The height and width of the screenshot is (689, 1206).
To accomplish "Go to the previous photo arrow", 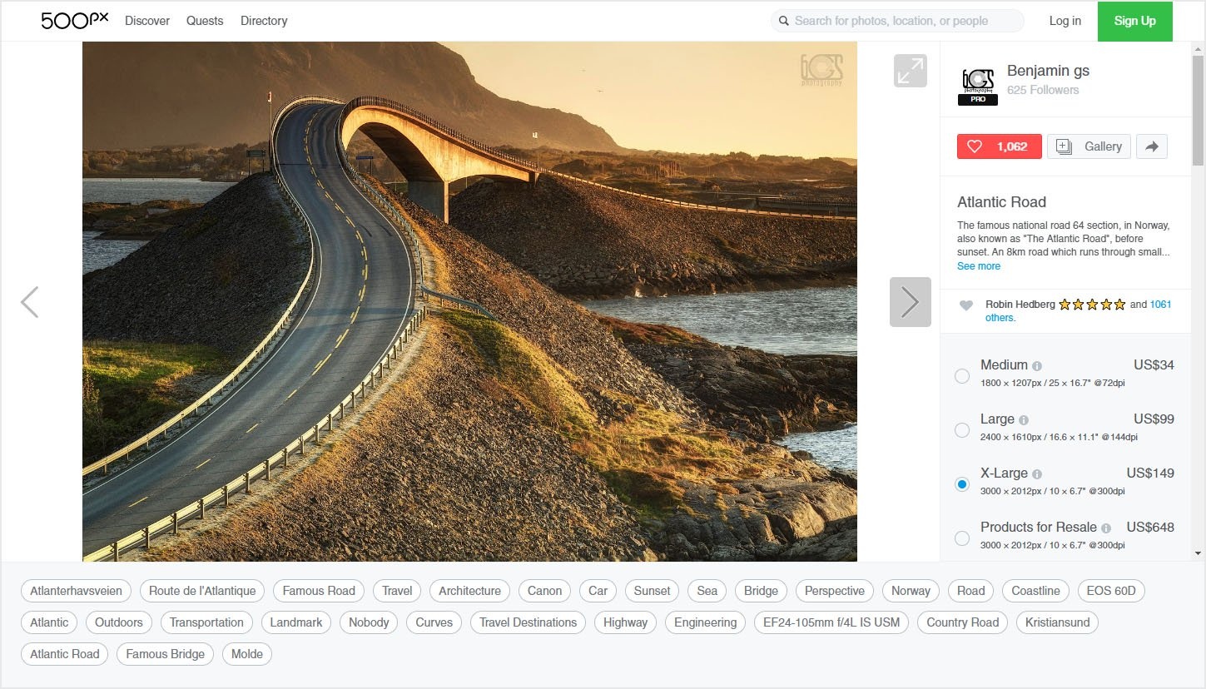I will point(30,302).
